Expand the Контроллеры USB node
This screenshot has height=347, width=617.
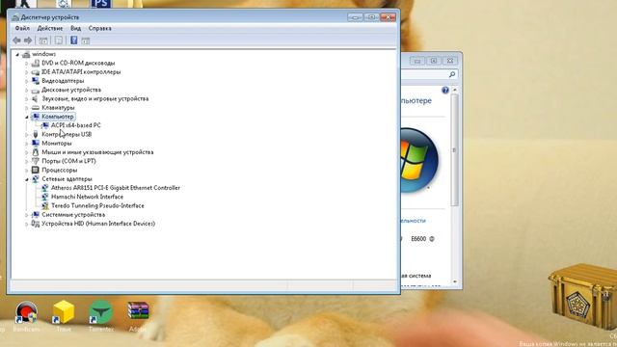click(27, 135)
